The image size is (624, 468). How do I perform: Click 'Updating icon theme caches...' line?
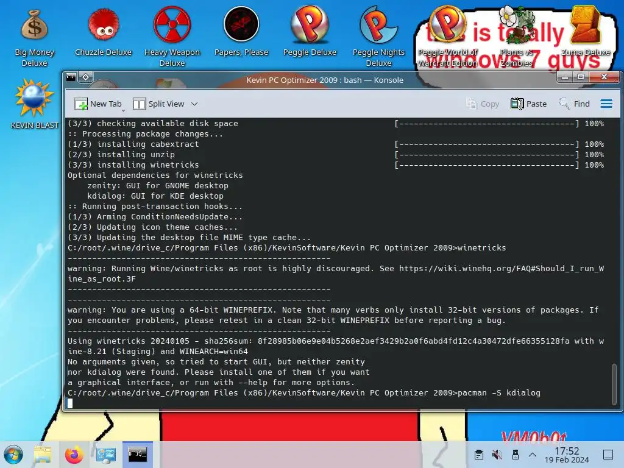[153, 227]
